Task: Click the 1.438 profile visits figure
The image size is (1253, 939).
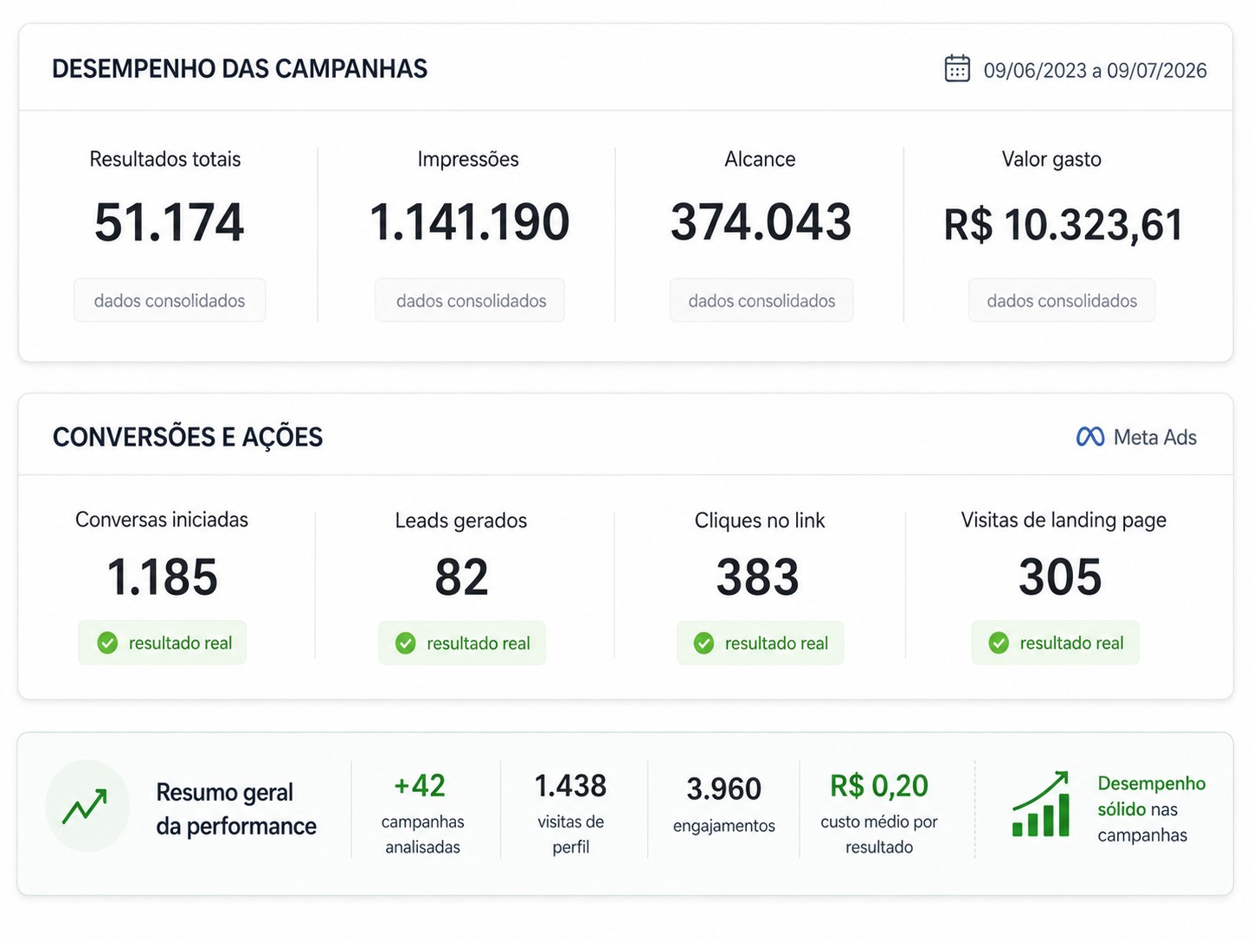Action: pyautogui.click(x=570, y=786)
